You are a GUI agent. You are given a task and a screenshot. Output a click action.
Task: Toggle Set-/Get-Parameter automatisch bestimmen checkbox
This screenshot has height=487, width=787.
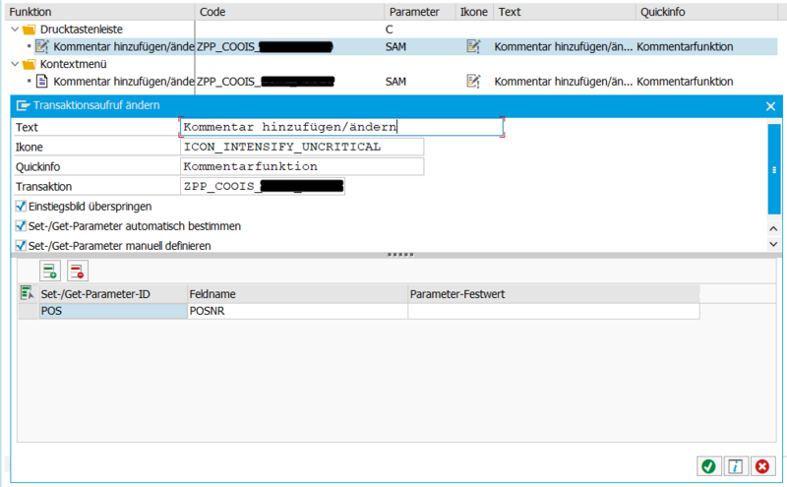click(x=21, y=226)
